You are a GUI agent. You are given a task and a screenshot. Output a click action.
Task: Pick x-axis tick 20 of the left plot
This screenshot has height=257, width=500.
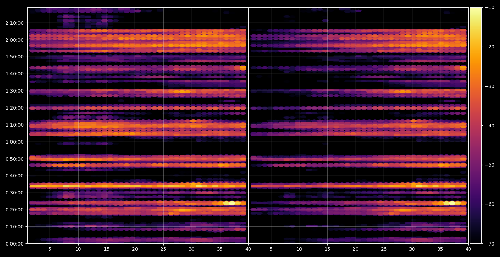[135, 249]
